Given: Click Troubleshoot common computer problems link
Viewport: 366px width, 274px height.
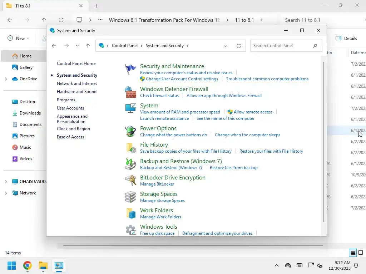Looking at the screenshot, I should (267, 79).
